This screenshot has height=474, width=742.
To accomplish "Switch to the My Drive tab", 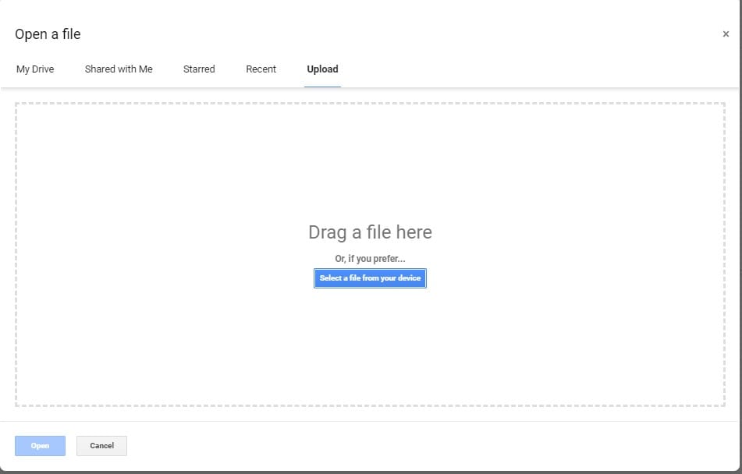I will 35,69.
